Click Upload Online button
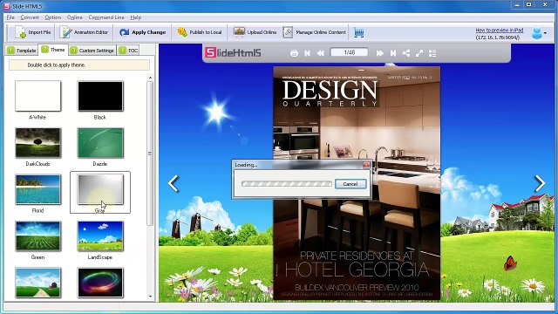 click(x=255, y=32)
